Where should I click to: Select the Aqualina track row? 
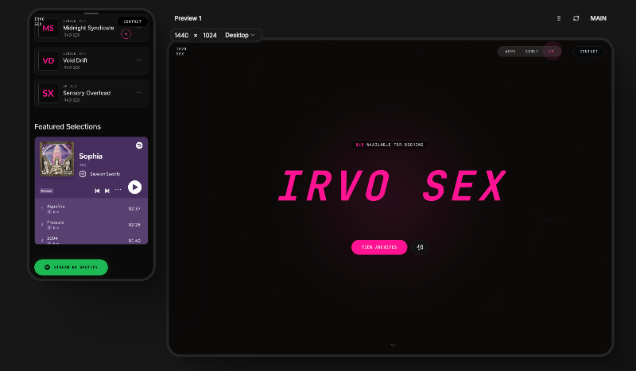(x=91, y=209)
